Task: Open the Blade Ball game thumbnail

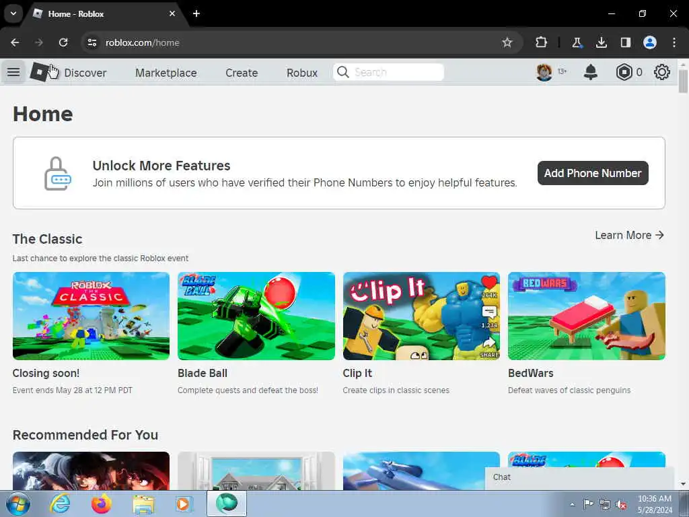Action: point(256,316)
